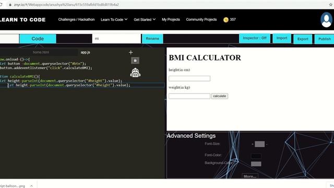Click the project name field containing mi
Image resolution: width=334 pixels, height=188 pixels.
(x=117, y=39)
